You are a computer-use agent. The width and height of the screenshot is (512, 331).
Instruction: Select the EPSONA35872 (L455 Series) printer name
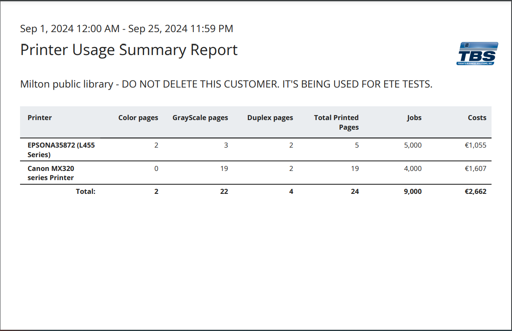pos(58,150)
